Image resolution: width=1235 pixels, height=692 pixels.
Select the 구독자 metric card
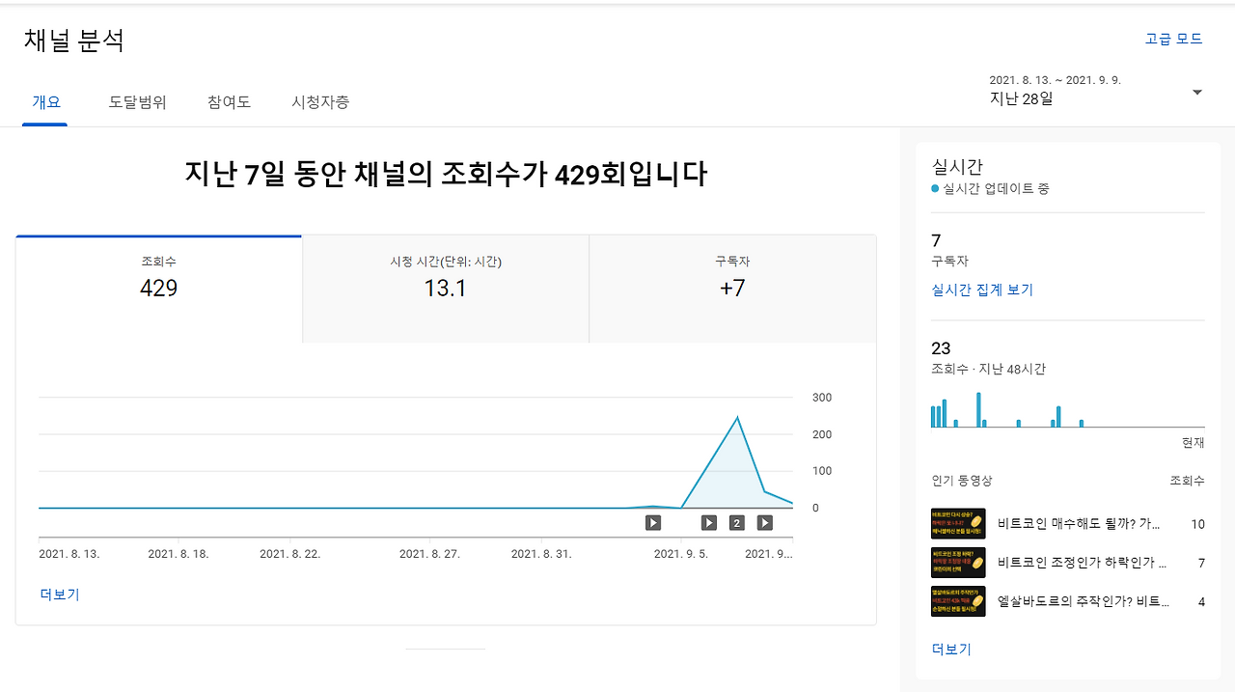pyautogui.click(x=732, y=288)
